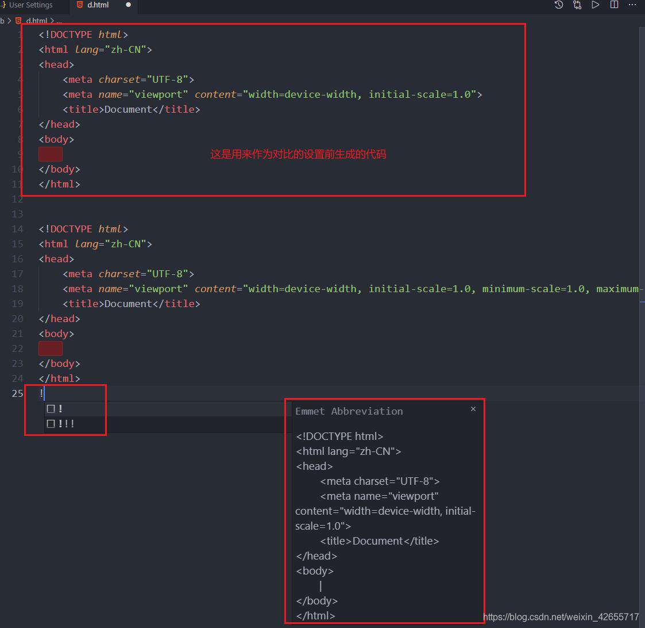Click <title>Document</title> on line 19

click(x=132, y=304)
